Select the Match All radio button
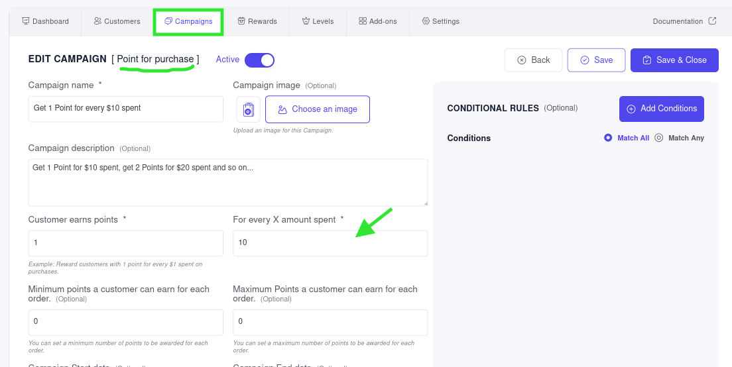Image resolution: width=732 pixels, height=367 pixels. tap(608, 138)
